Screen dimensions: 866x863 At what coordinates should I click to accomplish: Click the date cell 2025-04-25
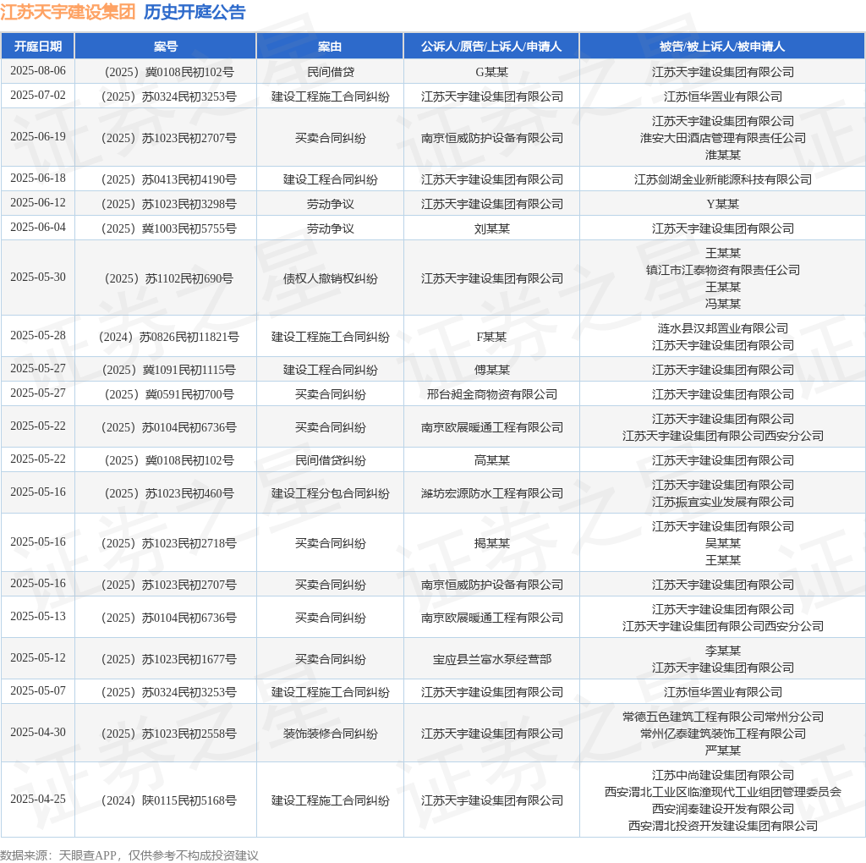click(x=38, y=800)
